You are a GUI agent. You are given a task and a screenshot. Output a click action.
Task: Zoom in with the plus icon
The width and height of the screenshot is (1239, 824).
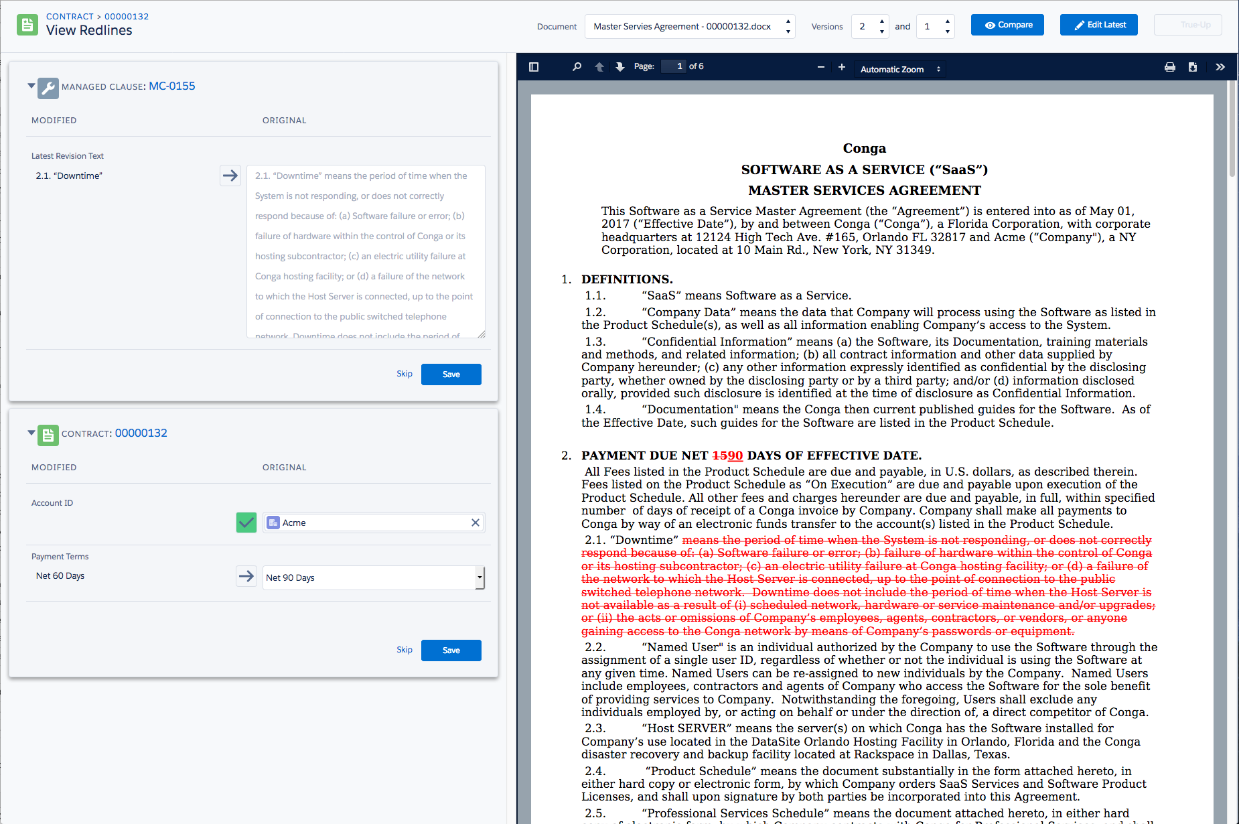[x=842, y=67]
